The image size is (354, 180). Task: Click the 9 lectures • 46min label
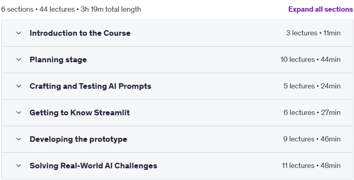point(312,139)
